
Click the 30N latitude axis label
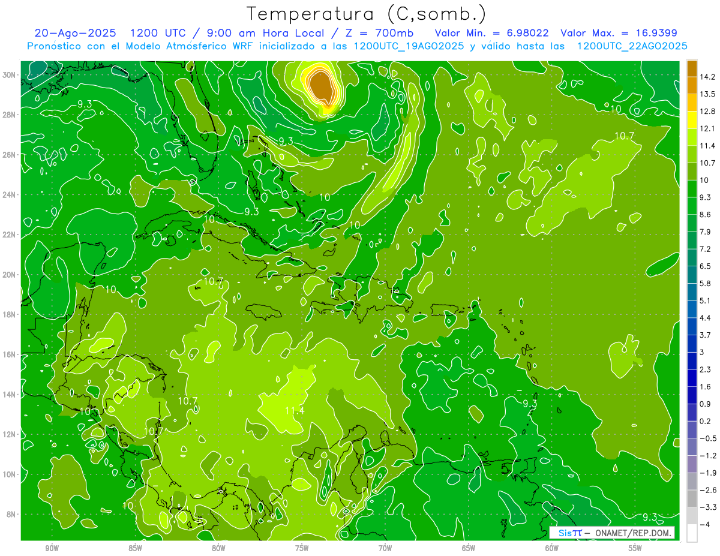[10, 75]
